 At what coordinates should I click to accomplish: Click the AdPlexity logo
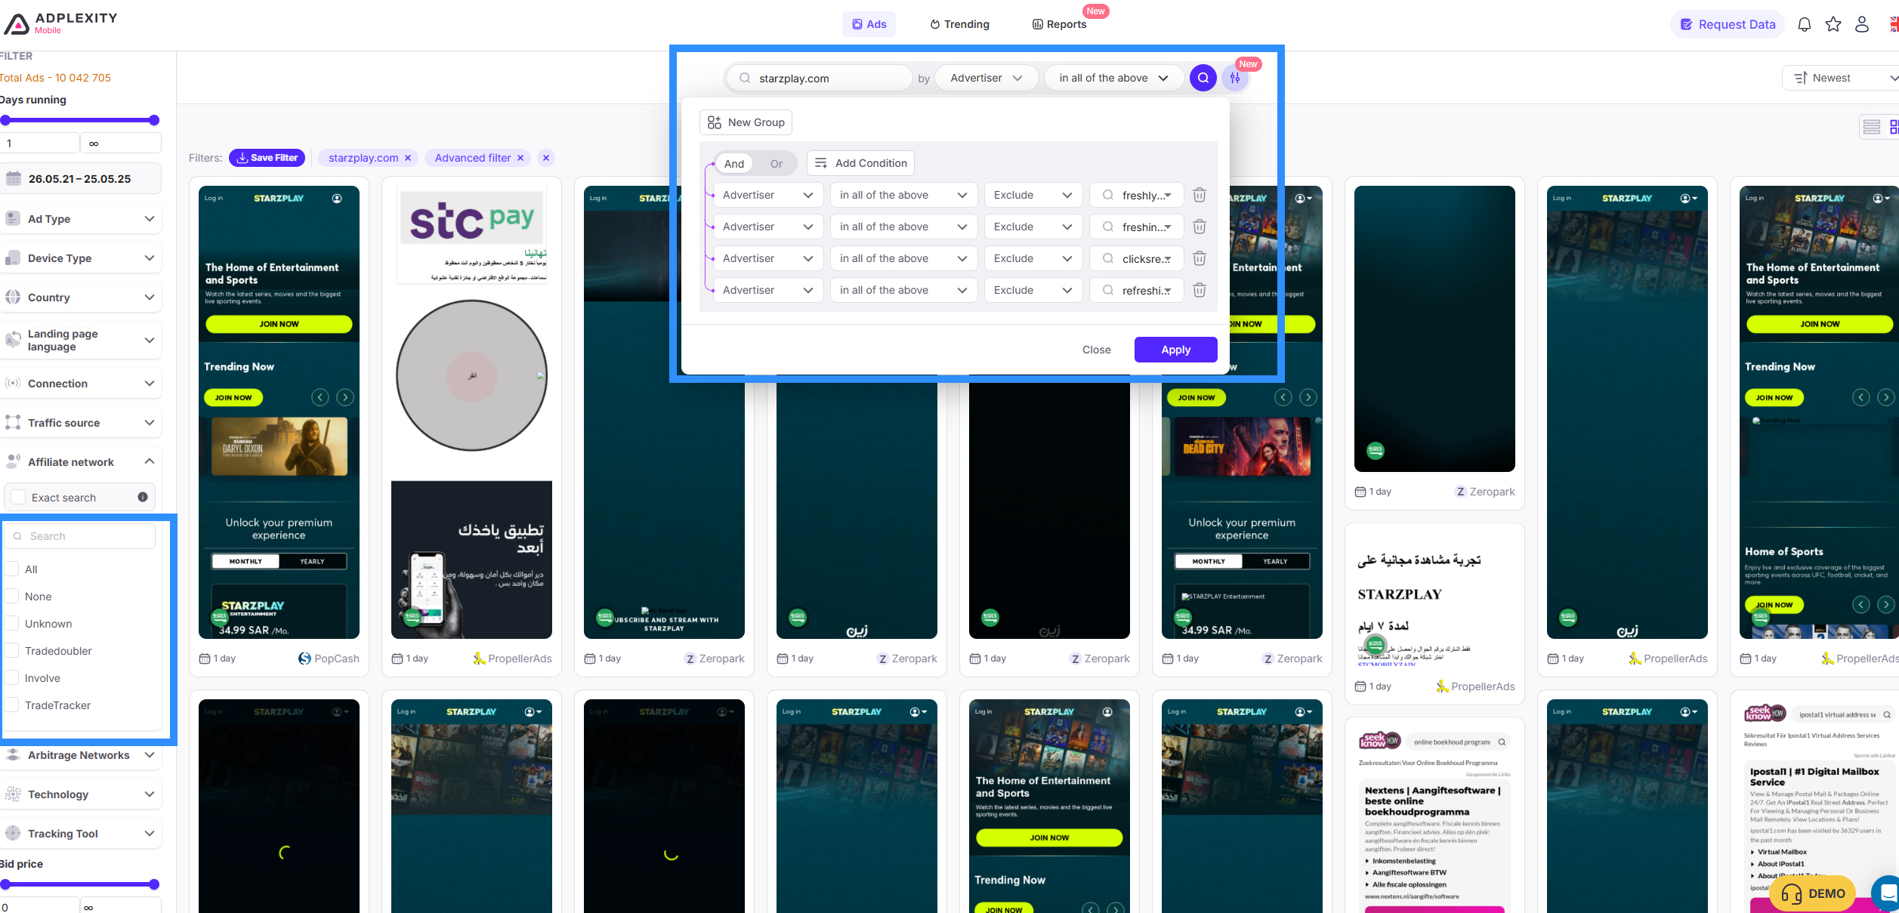coord(60,23)
